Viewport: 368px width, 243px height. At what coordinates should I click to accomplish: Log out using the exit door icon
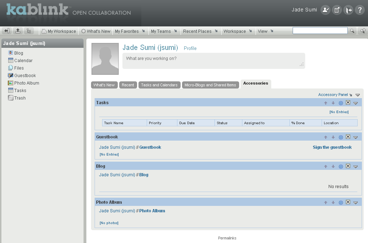pos(348,10)
